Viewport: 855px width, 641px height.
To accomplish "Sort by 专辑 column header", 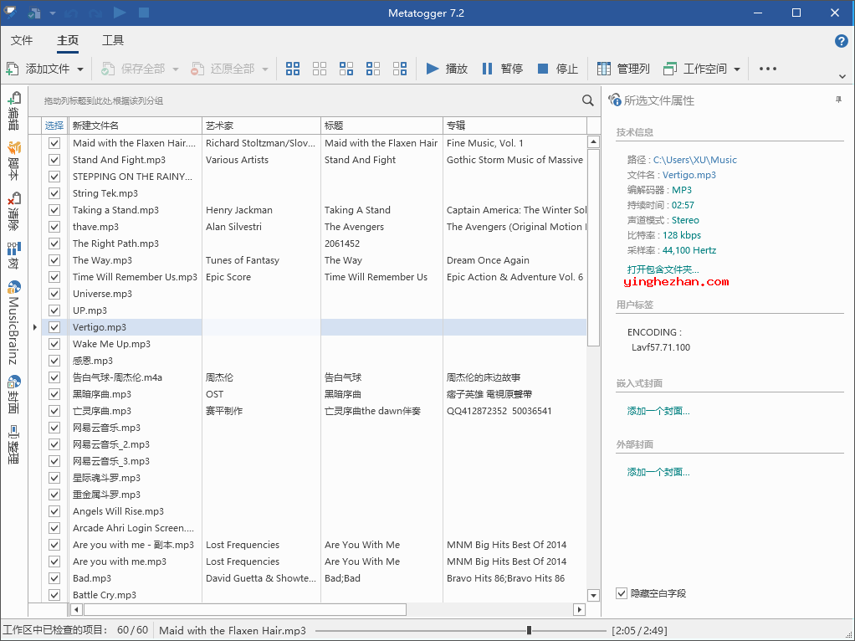I will (x=515, y=126).
